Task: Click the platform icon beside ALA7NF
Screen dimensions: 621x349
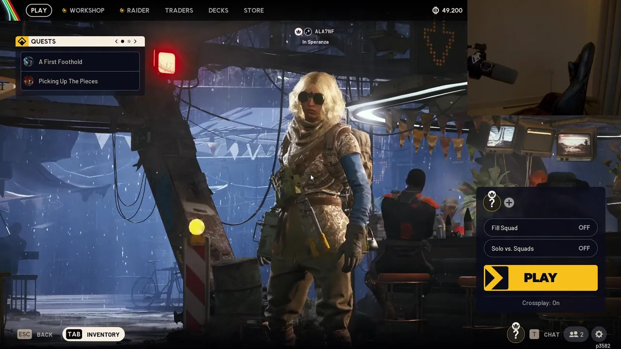Action: click(x=308, y=32)
